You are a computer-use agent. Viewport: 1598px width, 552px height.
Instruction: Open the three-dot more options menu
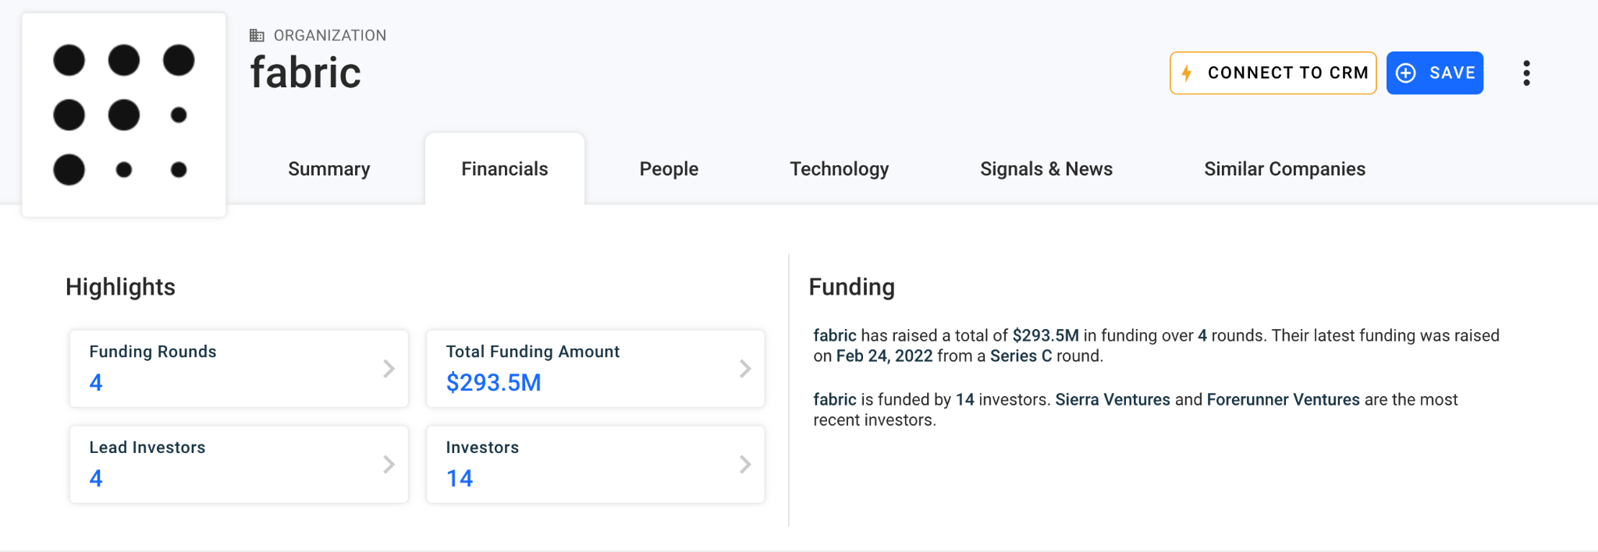[x=1526, y=73]
